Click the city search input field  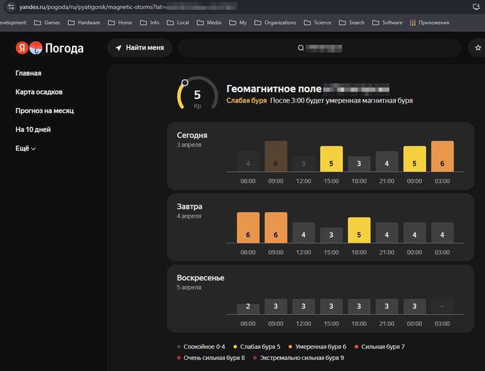tap(320, 48)
